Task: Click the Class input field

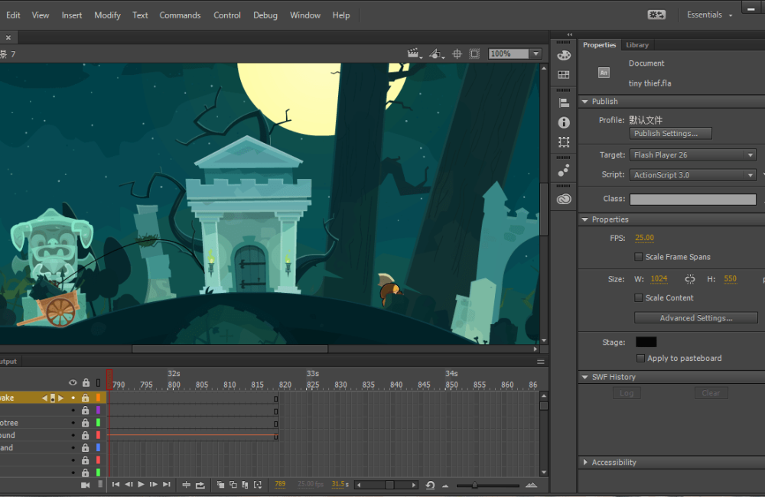Action: click(x=693, y=199)
